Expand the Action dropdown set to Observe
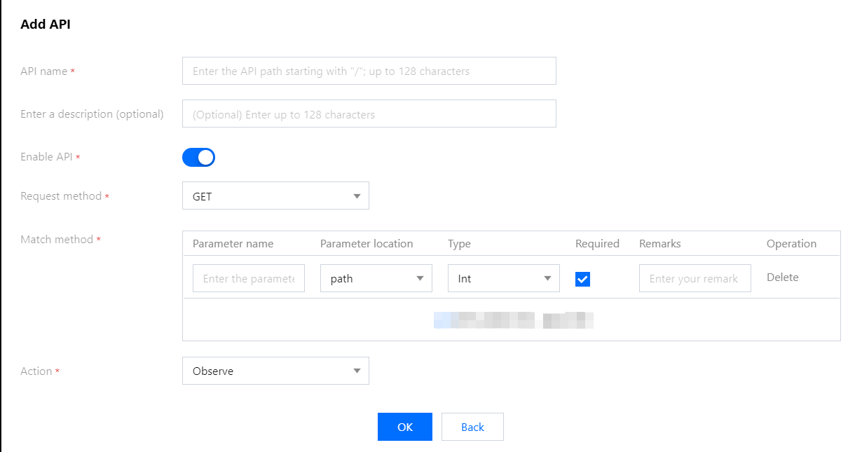This screenshot has width=862, height=452. point(275,371)
